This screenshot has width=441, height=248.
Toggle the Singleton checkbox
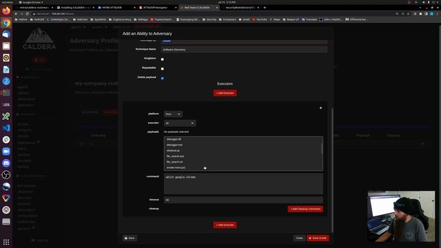[x=163, y=59]
